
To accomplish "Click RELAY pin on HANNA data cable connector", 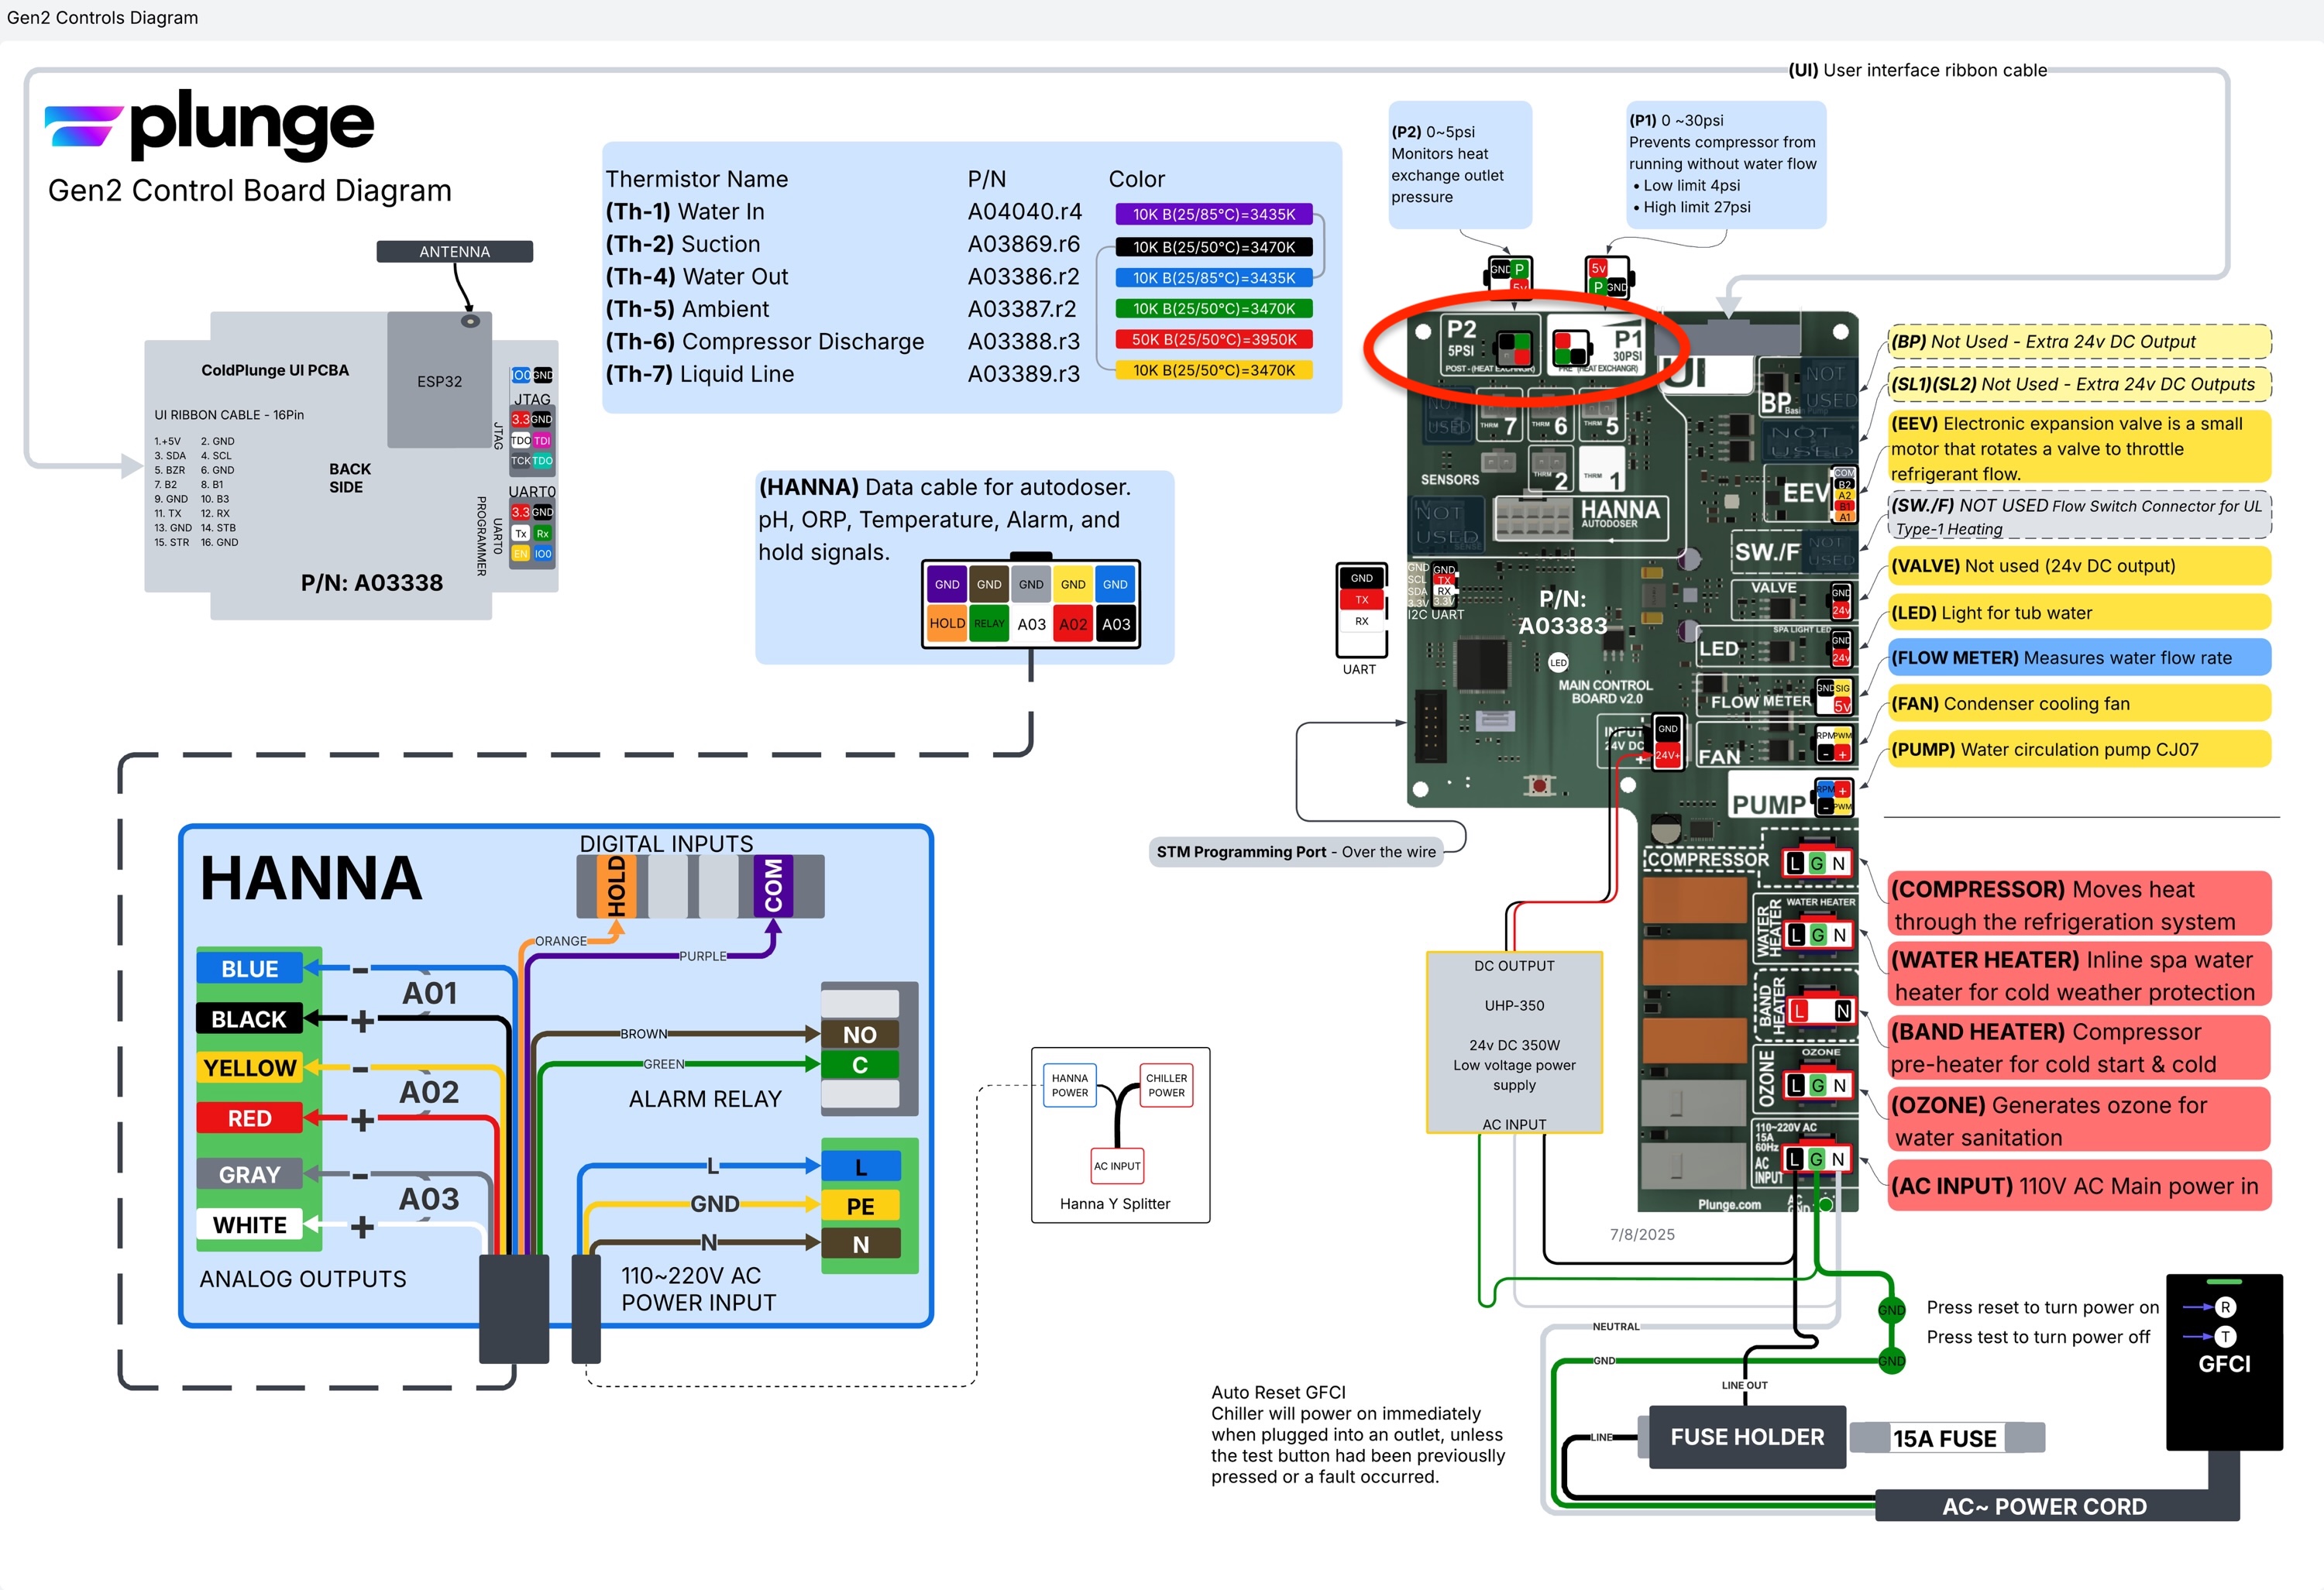I will pos(989,624).
